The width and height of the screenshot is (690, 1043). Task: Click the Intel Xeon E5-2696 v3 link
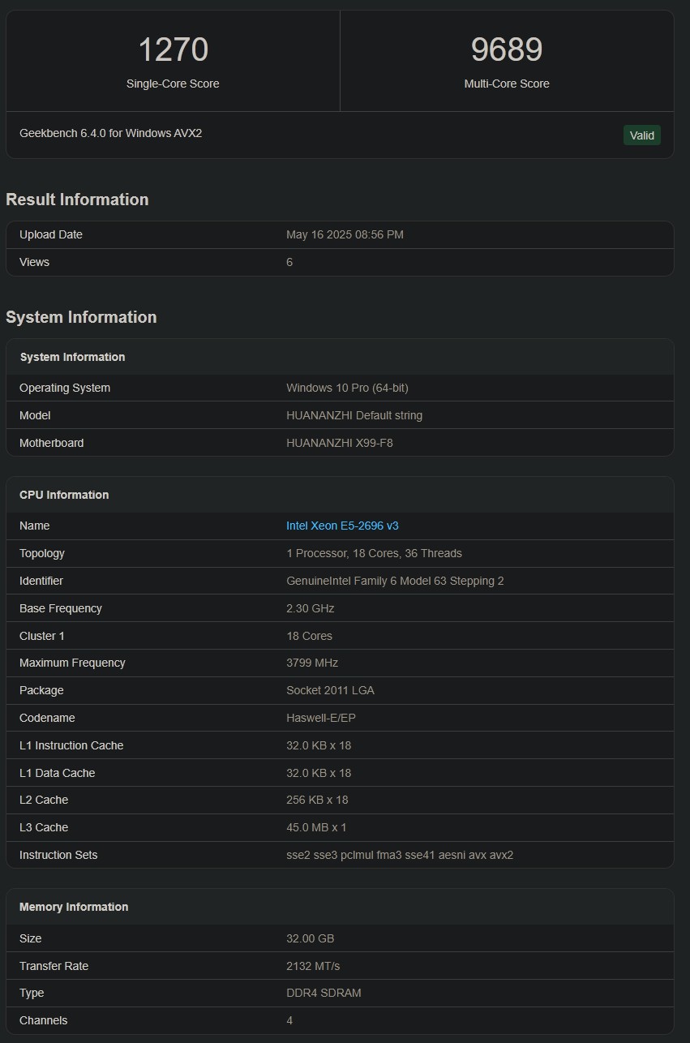pos(342,526)
